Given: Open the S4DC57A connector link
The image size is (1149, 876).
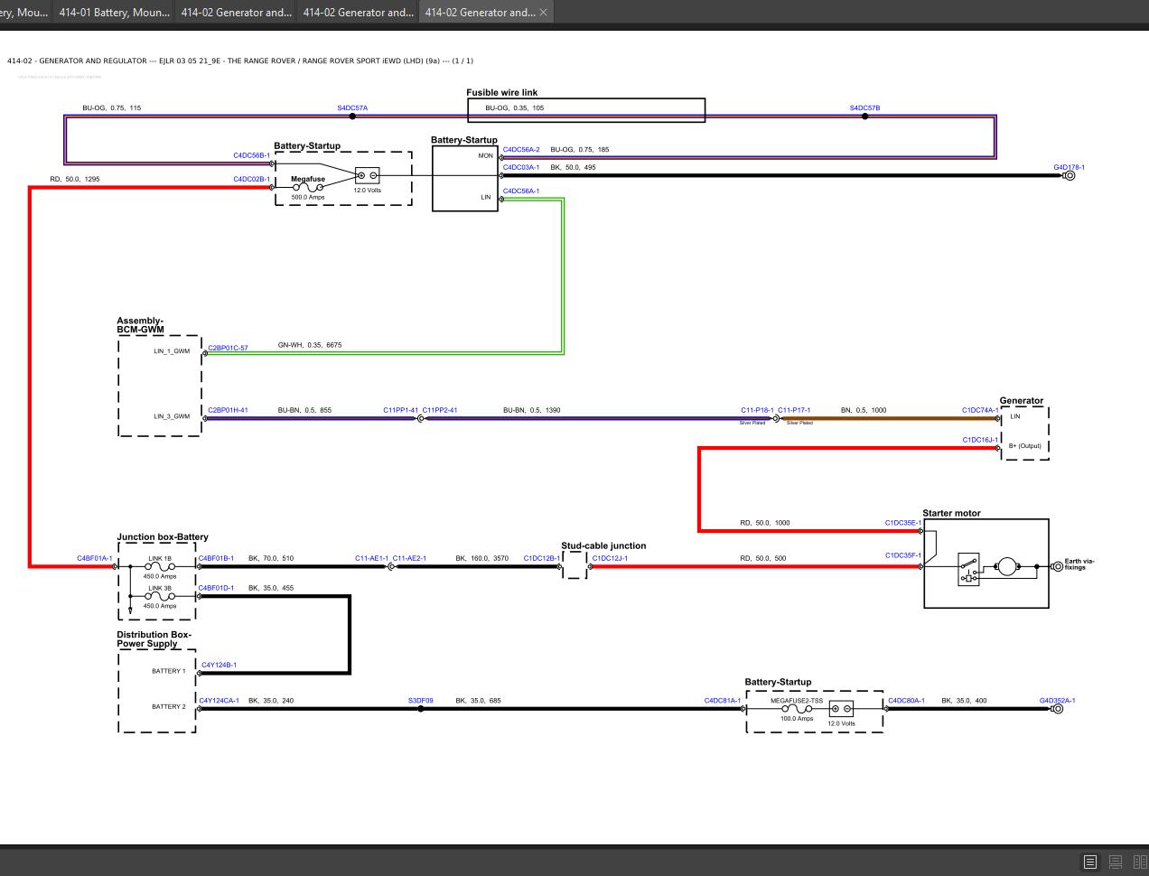Looking at the screenshot, I should click(x=351, y=107).
